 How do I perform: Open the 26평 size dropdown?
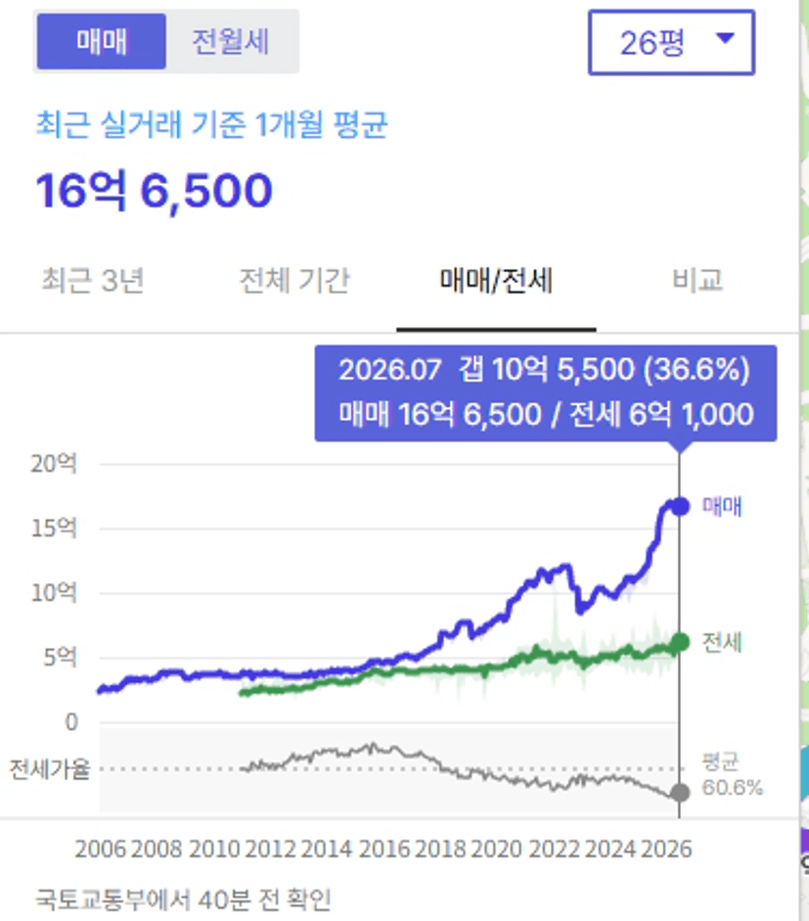[671, 42]
